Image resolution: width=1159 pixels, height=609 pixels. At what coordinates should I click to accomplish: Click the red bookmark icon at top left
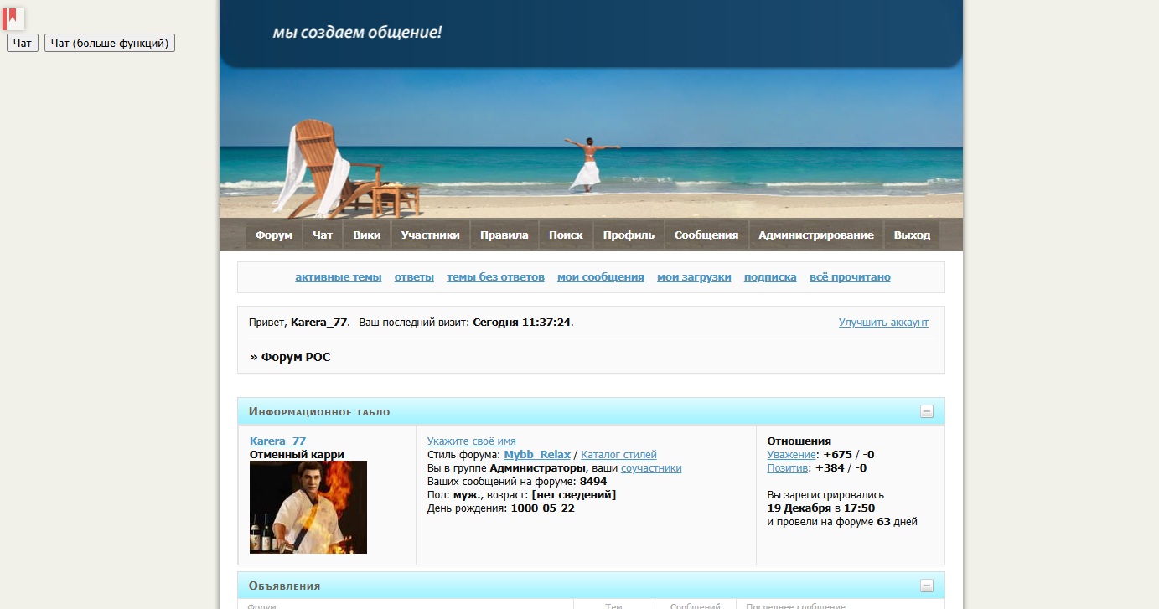coord(13,18)
